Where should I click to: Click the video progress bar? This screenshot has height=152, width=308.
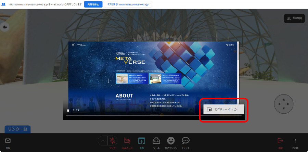(154, 115)
